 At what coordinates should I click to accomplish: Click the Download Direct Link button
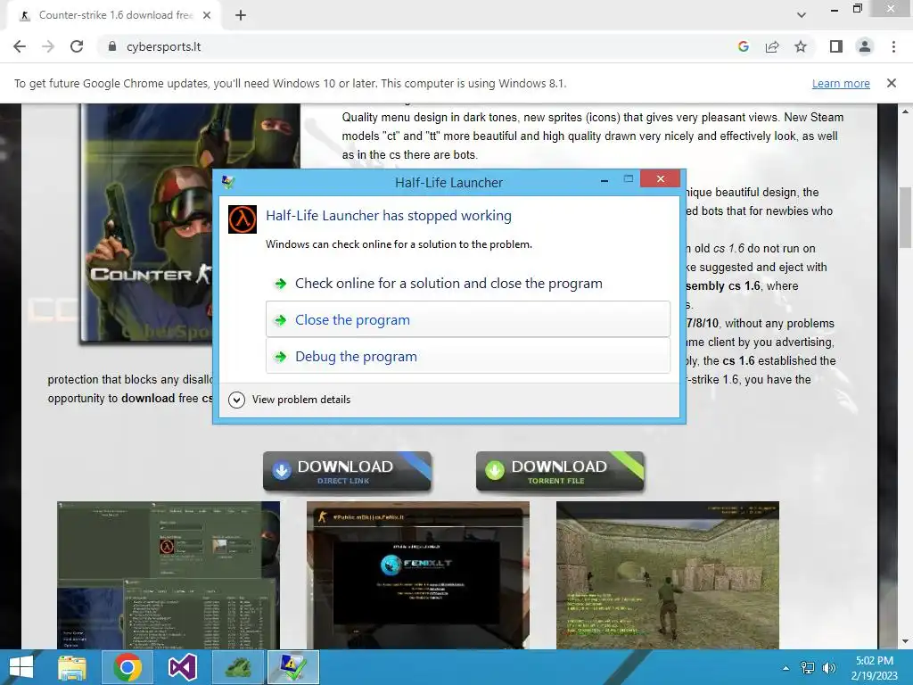347,471
